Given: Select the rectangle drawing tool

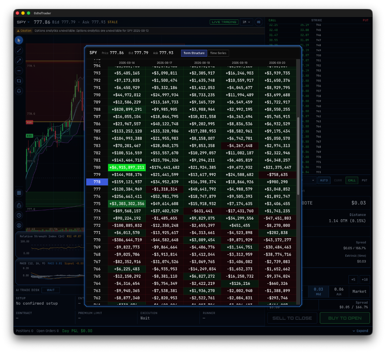Looking at the screenshot, I should (19, 81).
